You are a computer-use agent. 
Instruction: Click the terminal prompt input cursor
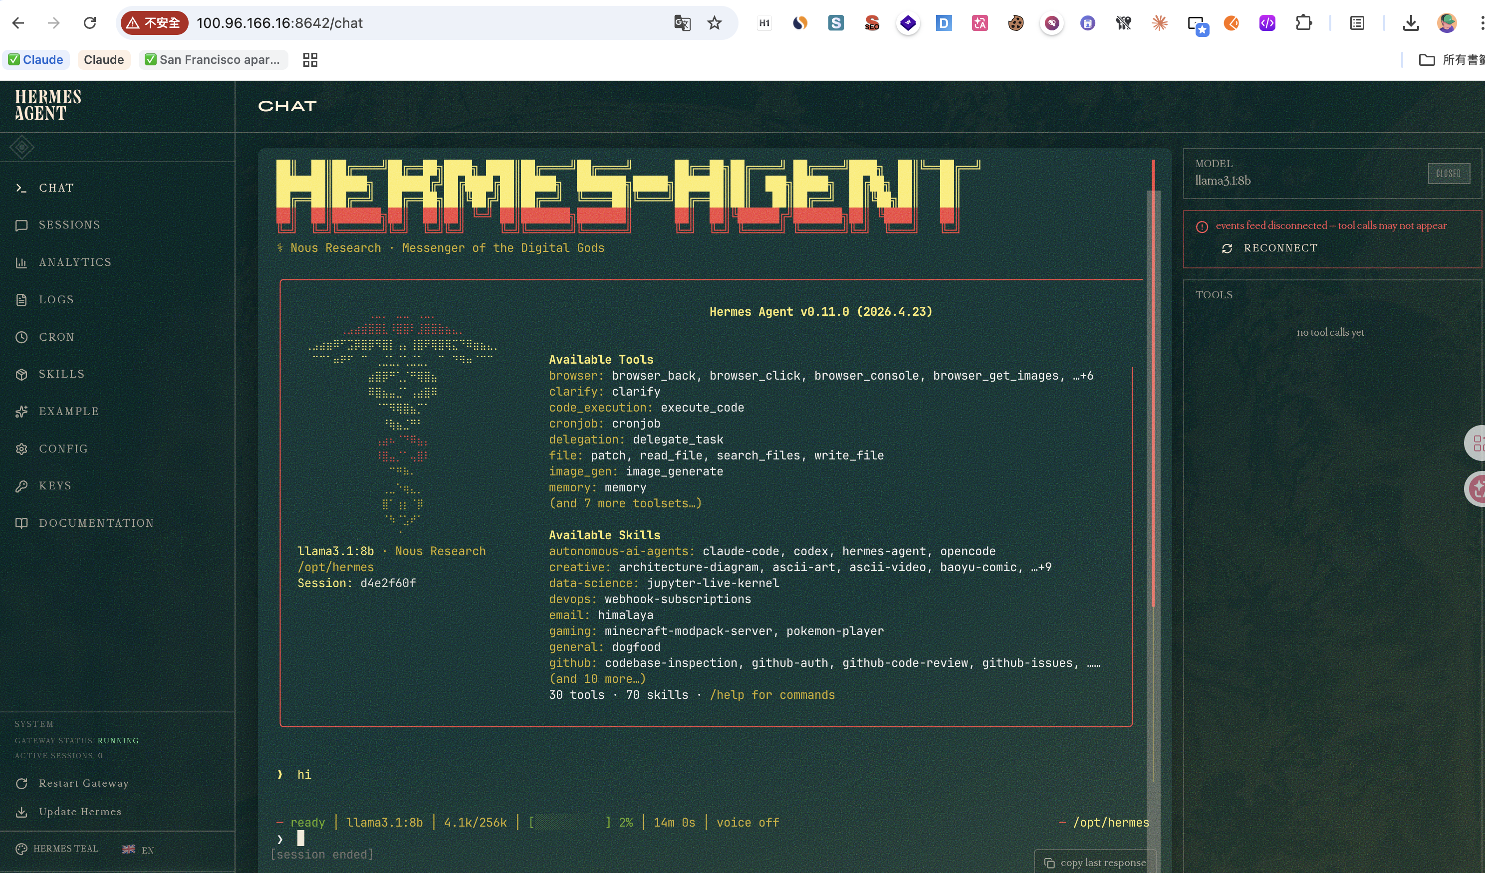300,838
